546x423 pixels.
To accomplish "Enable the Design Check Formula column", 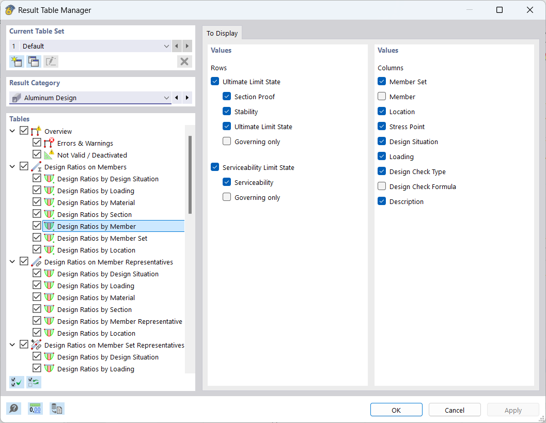I will (x=382, y=186).
